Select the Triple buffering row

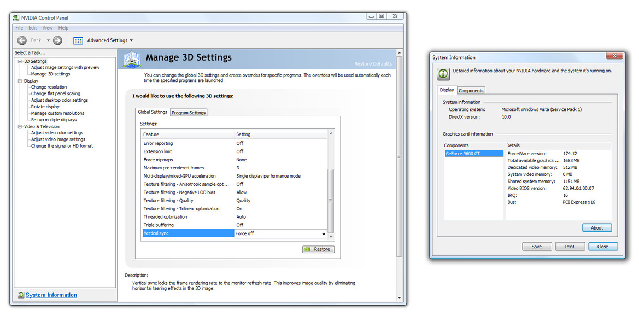point(235,225)
